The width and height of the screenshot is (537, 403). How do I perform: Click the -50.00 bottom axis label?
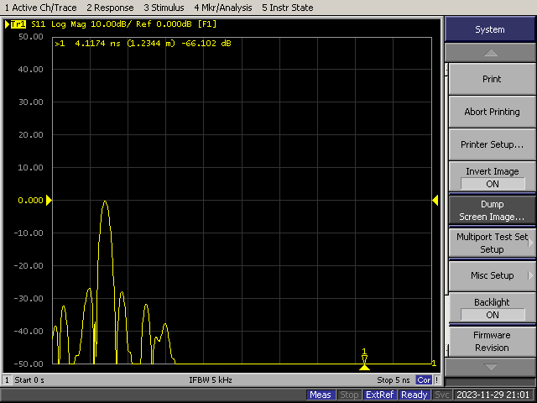29,364
